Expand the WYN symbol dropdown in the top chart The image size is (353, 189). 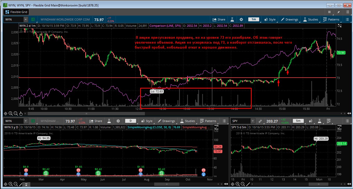(x=26, y=19)
